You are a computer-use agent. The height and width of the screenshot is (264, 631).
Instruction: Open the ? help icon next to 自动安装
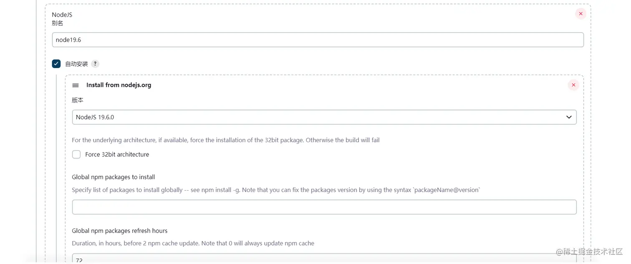(95, 64)
